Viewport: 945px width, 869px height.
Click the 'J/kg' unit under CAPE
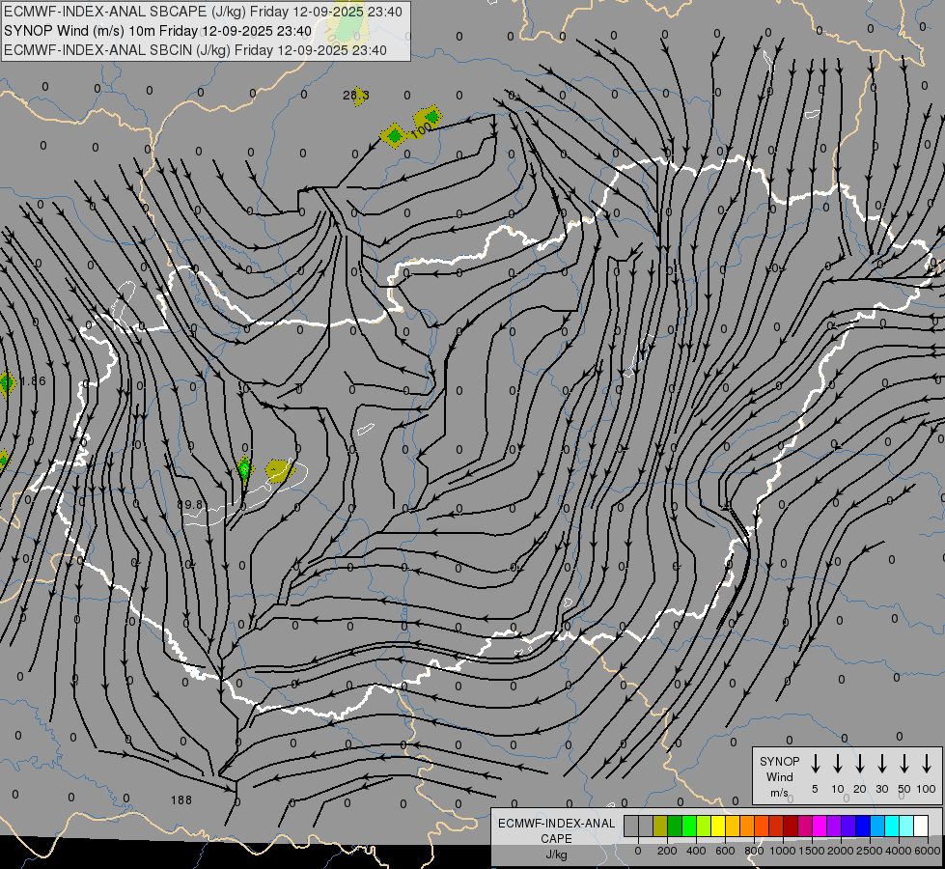556,855
